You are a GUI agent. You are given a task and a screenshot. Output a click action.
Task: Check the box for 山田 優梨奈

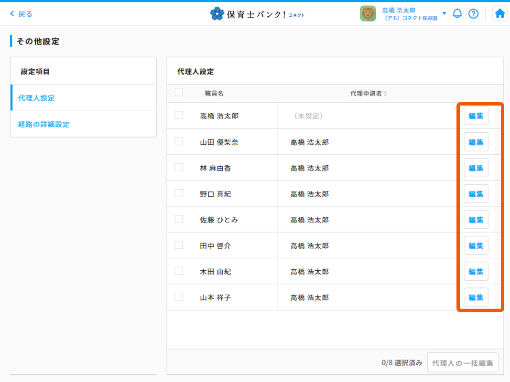179,141
